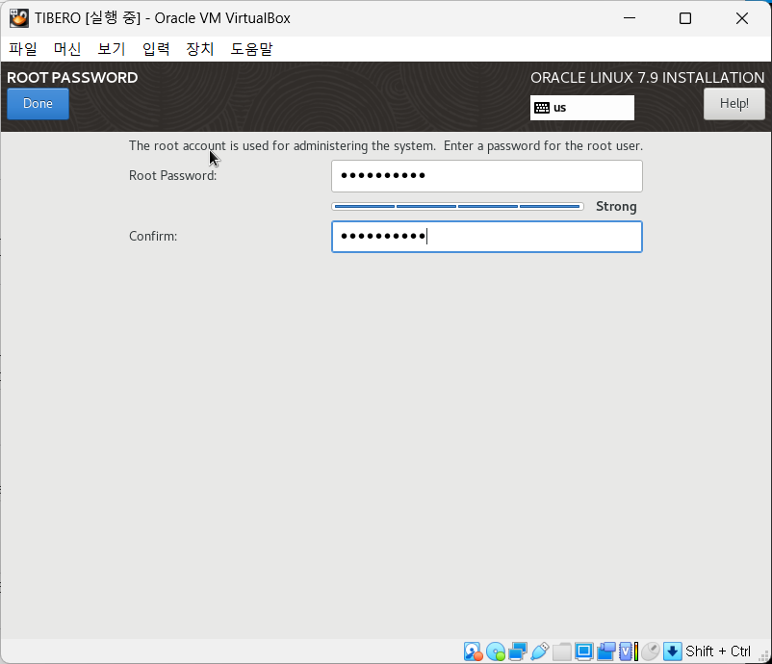The width and height of the screenshot is (772, 664).
Task: Click the keyboard icon in layout indicator
Action: [x=542, y=108]
